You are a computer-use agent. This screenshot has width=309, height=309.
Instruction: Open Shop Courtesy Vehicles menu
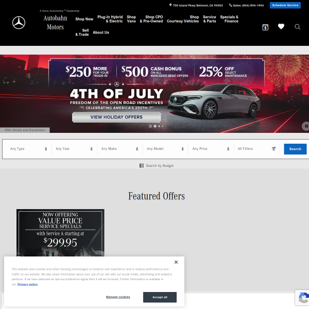click(183, 19)
